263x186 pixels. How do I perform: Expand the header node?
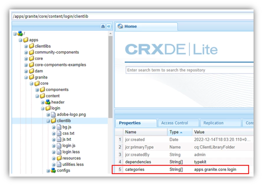coord(42,102)
